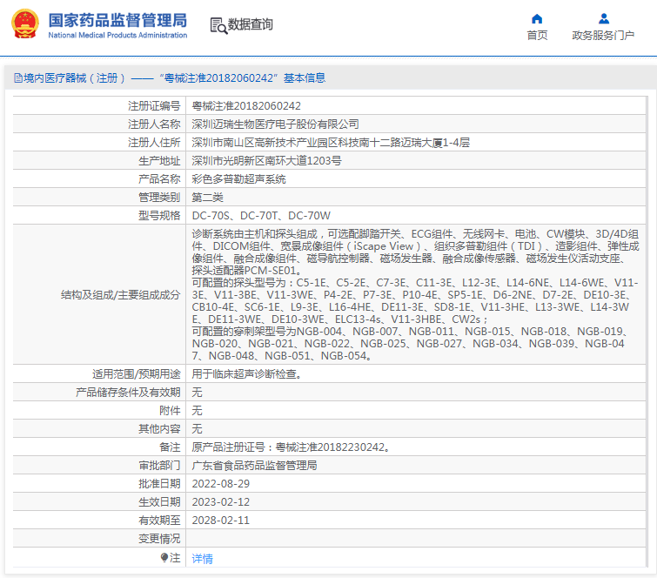This screenshot has height=578, width=657.
Task: Select the 其他内容 label
Action: click(159, 429)
